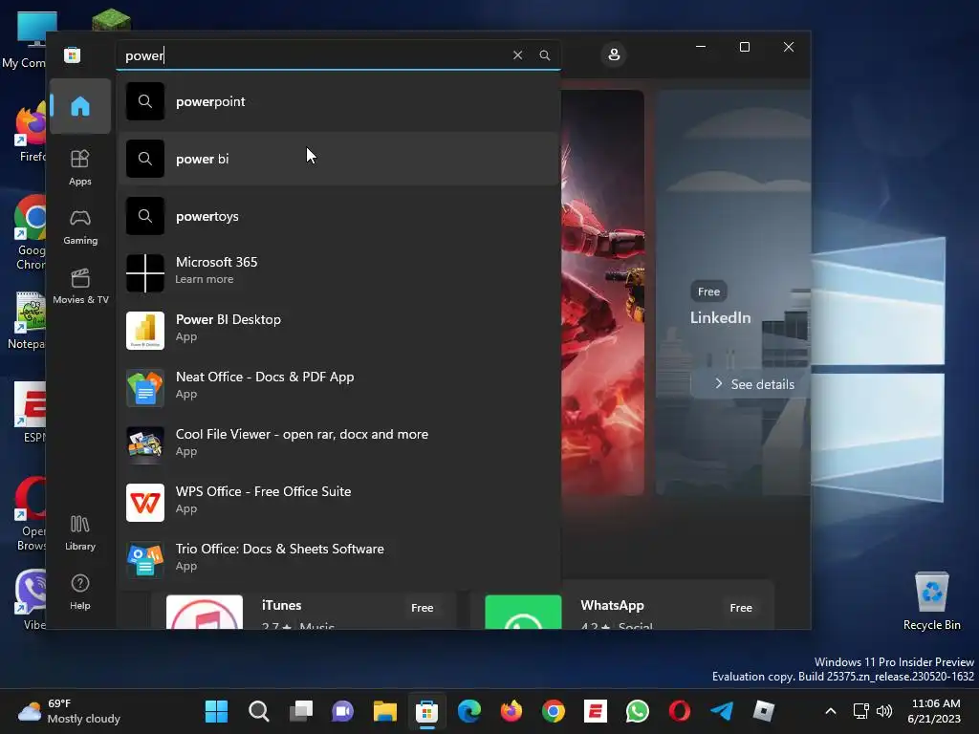The width and height of the screenshot is (979, 734).
Task: Open the Recycle Bin desktop icon
Action: click(x=931, y=601)
